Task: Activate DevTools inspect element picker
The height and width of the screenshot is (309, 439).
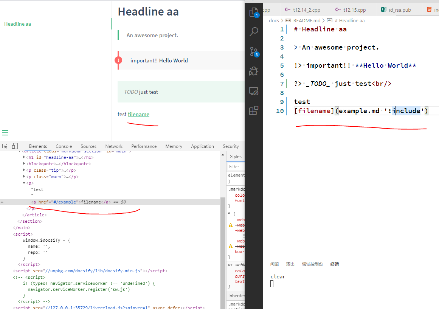Action: point(5,146)
